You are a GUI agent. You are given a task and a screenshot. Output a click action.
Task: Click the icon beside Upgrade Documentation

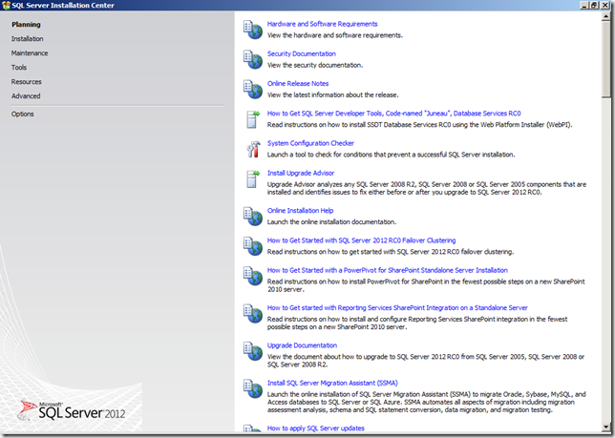(252, 350)
